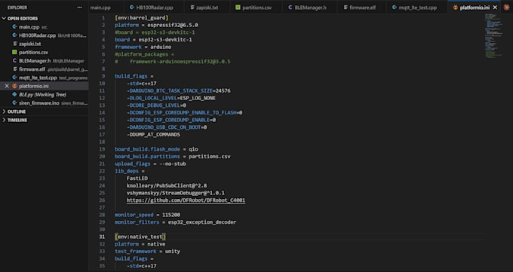The image size is (513, 272).
Task: Click PlatformIO icon on platformio.ini tab
Action: (455, 8)
